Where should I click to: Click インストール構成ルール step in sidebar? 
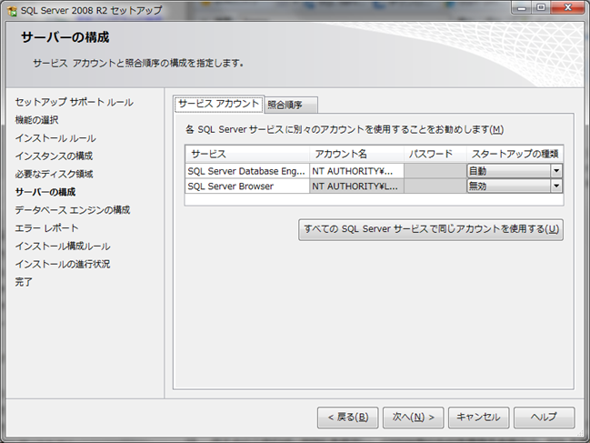click(x=63, y=247)
